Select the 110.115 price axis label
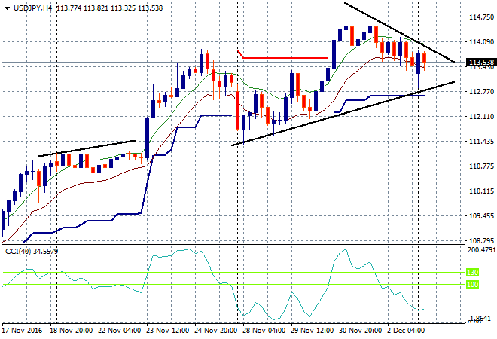Viewport: 497px width, 339px height. (x=481, y=191)
